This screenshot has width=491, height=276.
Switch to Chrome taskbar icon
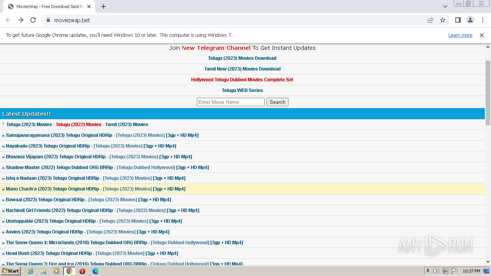69,271
